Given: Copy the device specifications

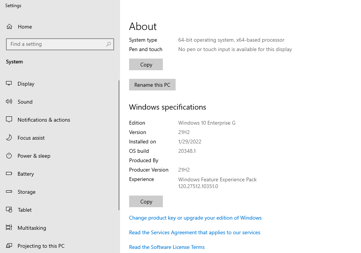Looking at the screenshot, I should (146, 65).
